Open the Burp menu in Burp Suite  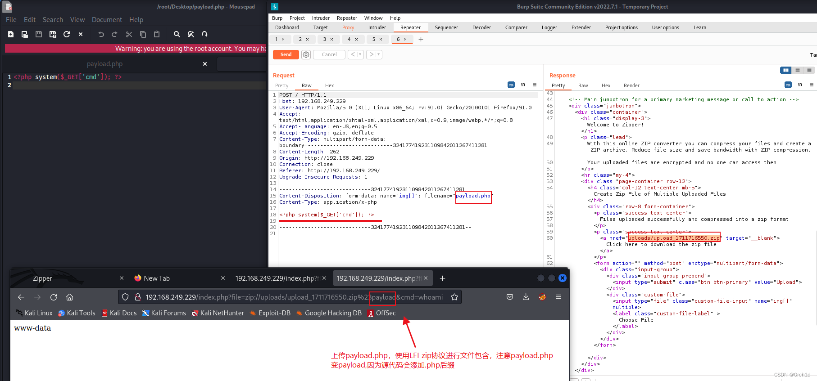[x=277, y=18]
